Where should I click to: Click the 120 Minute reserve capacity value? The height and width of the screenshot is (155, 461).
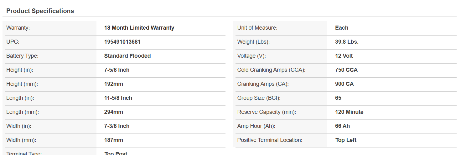349,112
